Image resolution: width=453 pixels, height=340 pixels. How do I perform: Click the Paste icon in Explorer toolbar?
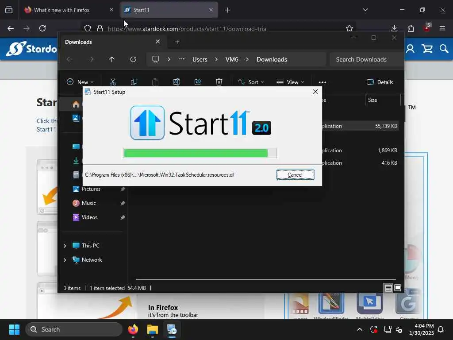(155, 82)
